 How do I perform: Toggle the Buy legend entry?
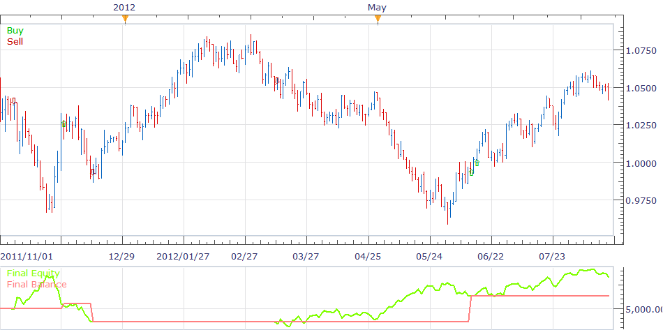click(x=15, y=31)
